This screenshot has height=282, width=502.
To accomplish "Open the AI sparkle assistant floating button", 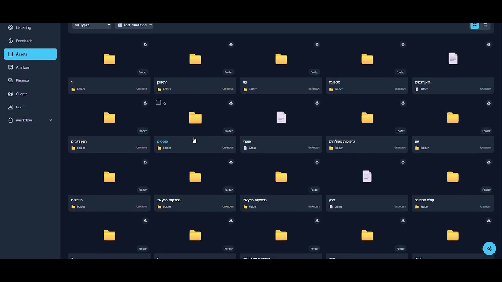I will pyautogui.click(x=489, y=248).
